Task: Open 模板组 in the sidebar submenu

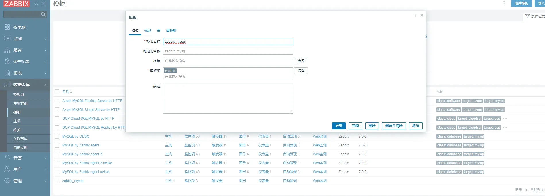Action: (x=19, y=95)
